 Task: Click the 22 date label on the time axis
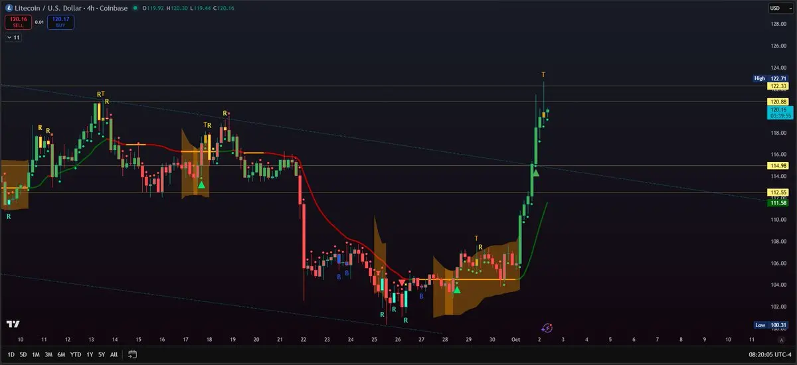(x=303, y=340)
